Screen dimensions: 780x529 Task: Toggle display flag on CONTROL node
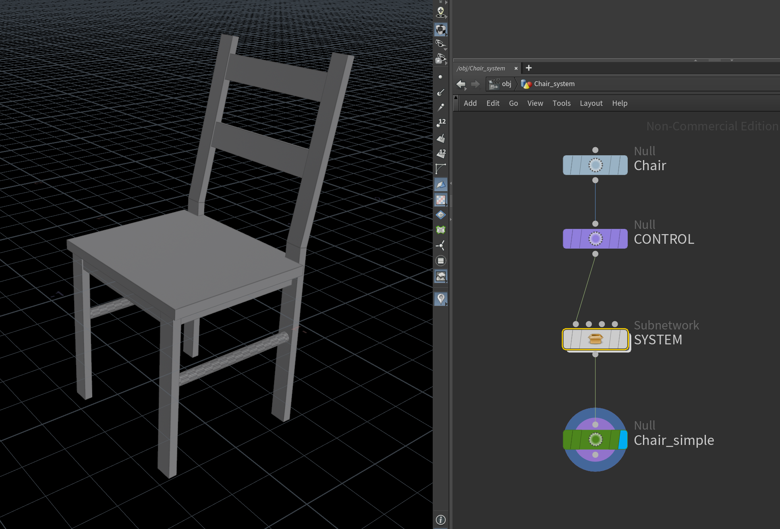click(623, 239)
